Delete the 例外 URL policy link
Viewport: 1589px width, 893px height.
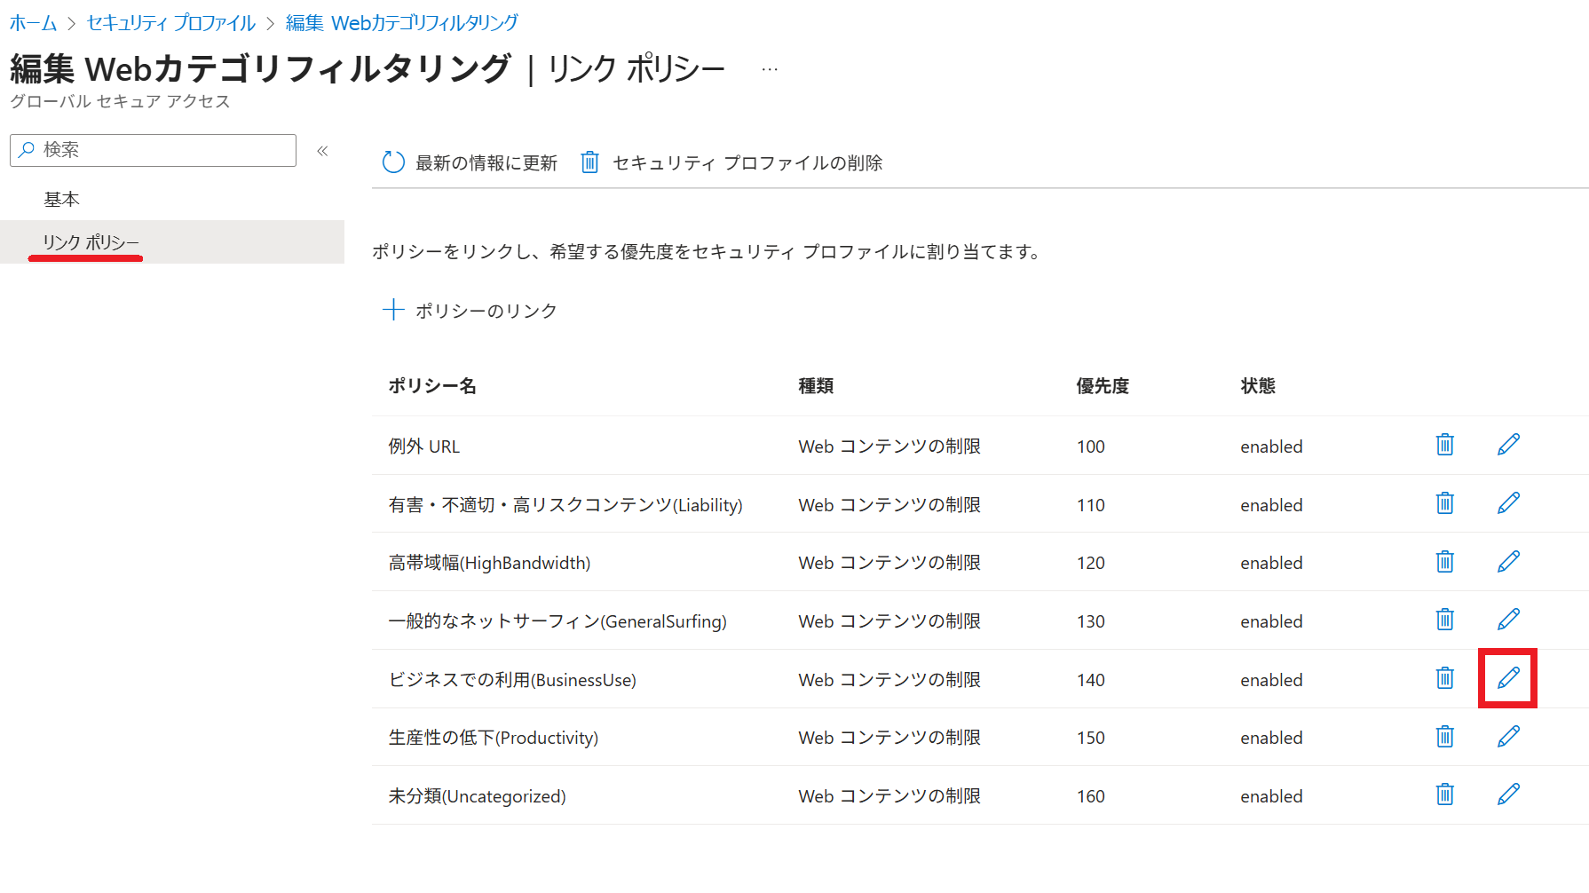[x=1445, y=445]
